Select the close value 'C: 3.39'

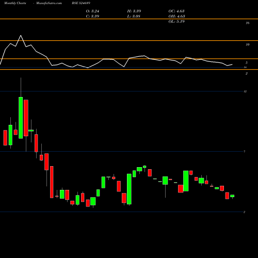tap(92, 17)
